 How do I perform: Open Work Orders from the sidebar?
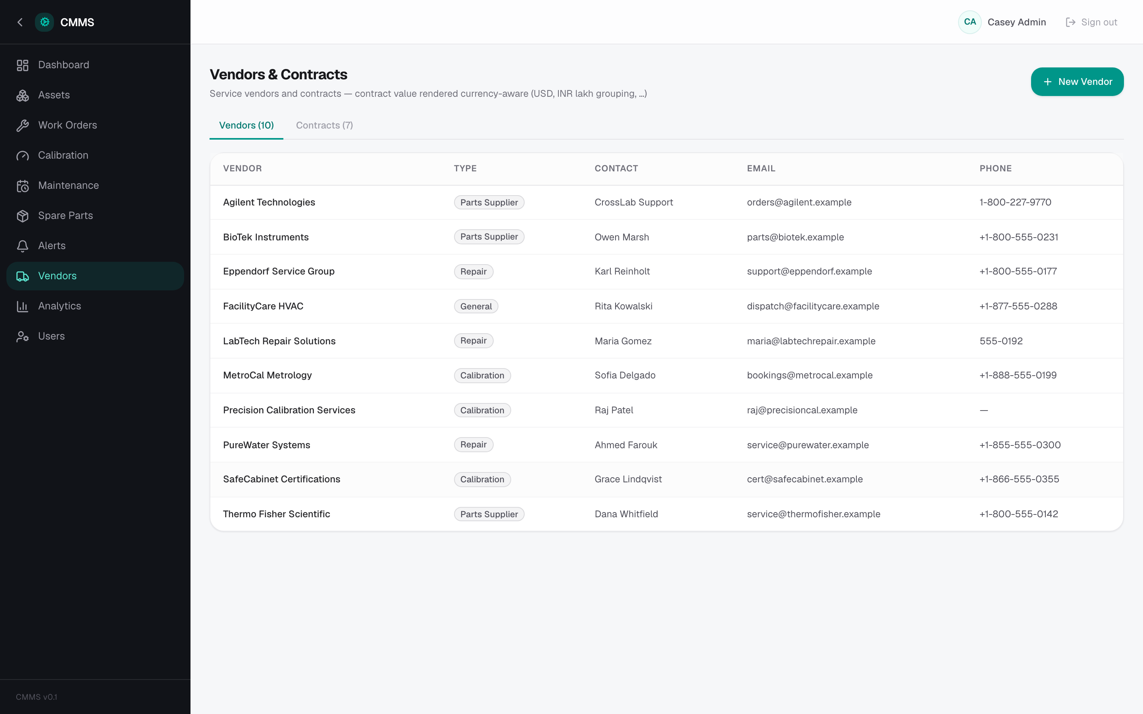(95, 126)
